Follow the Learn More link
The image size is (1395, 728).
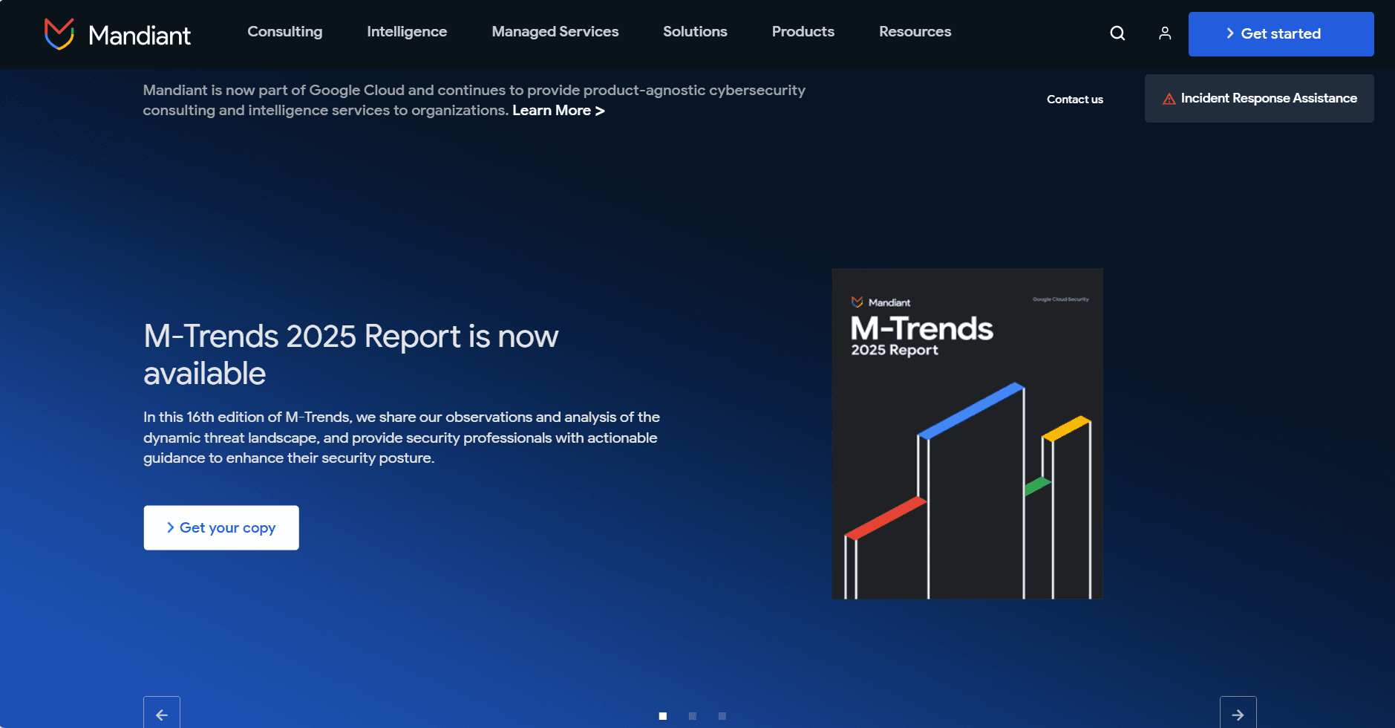tap(558, 111)
